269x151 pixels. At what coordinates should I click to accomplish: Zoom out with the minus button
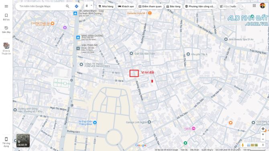coord(263,139)
